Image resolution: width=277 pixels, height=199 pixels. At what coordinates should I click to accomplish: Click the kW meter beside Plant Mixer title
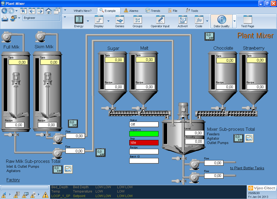[x=209, y=36]
